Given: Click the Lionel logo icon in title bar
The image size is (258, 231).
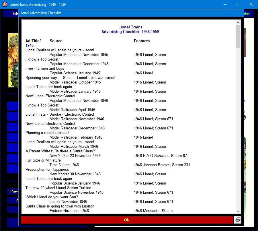Looking at the screenshot, I should (x=5, y=5).
